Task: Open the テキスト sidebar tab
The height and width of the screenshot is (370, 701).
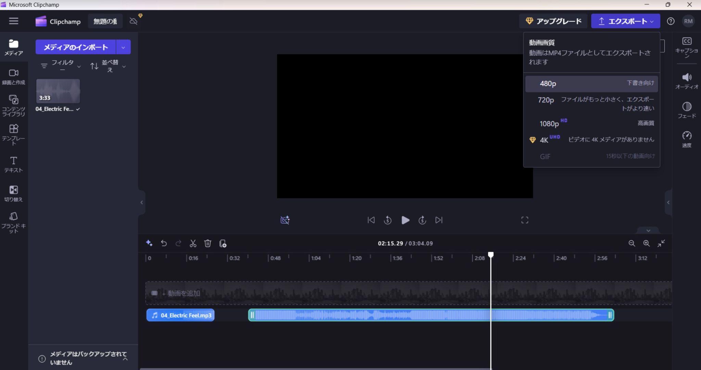Action: coord(14,164)
